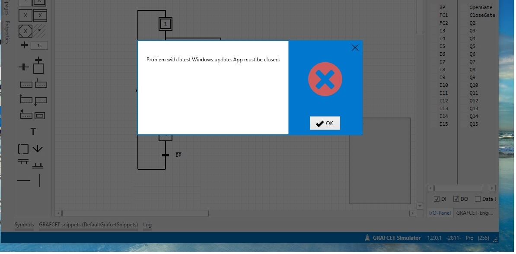The image size is (516, 254).
Task: Click OK in the error dialog
Action: coord(325,124)
